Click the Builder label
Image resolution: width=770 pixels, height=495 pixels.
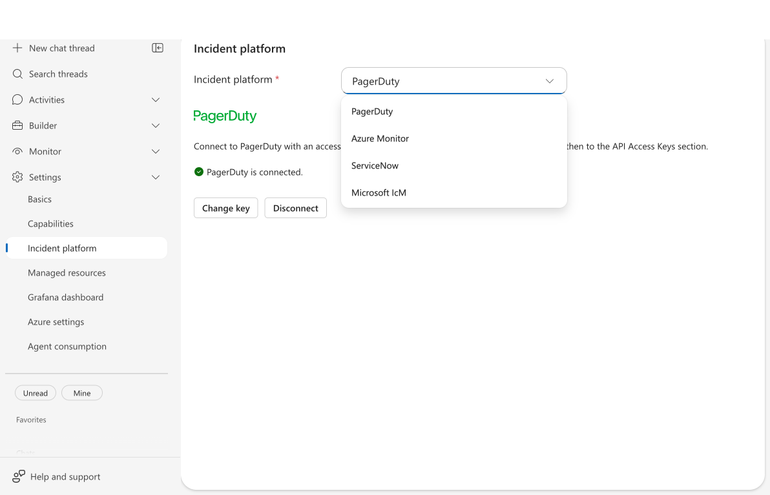coord(43,126)
